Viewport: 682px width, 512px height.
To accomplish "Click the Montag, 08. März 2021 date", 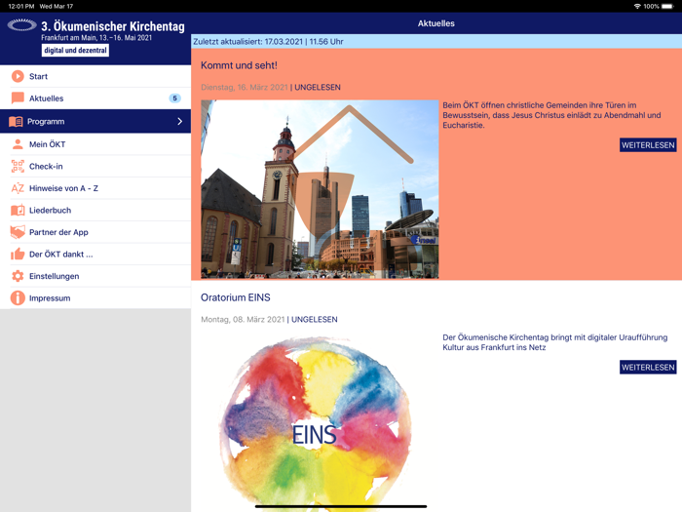I will 243,319.
